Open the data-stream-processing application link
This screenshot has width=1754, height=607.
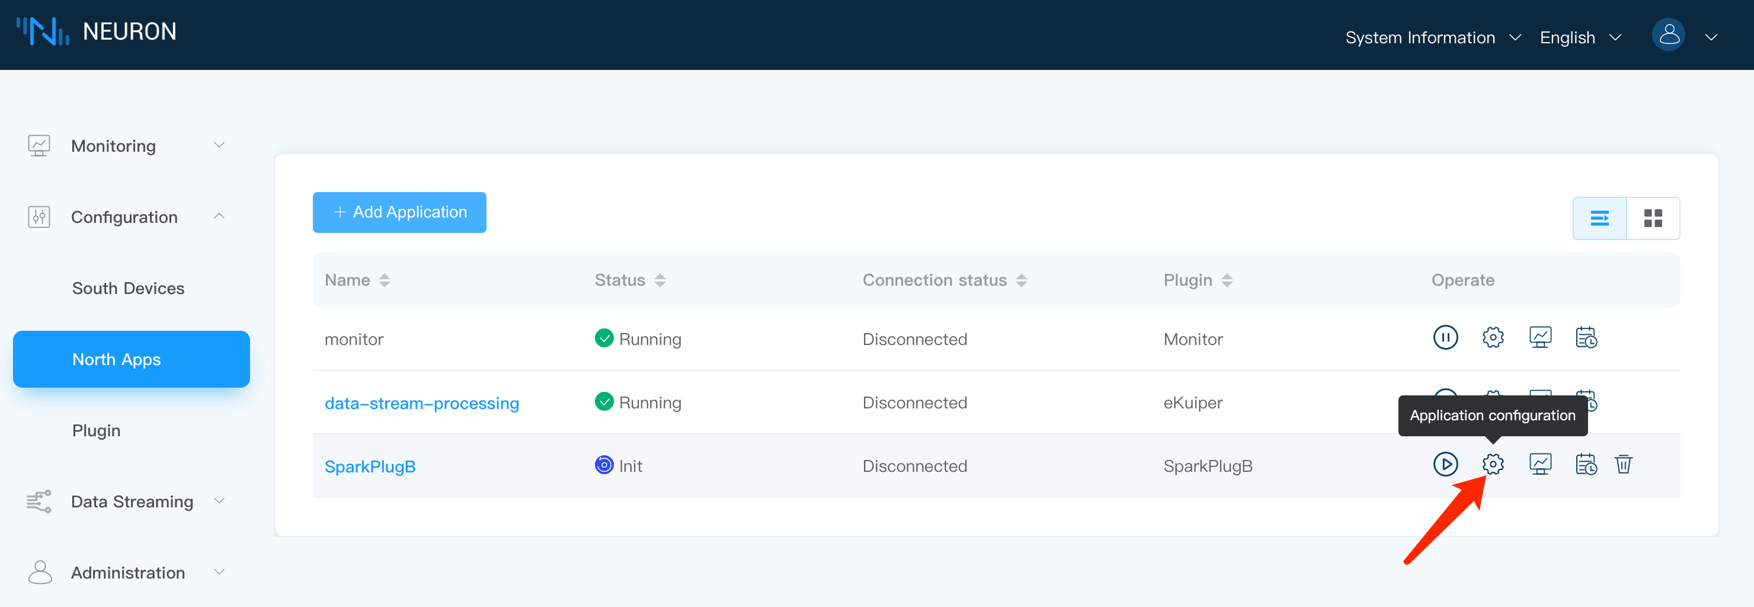coord(421,402)
